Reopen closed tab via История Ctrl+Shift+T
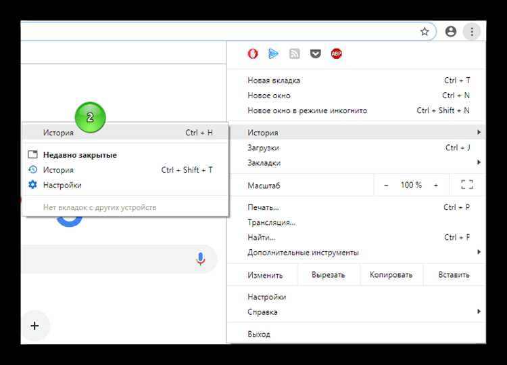 point(126,170)
